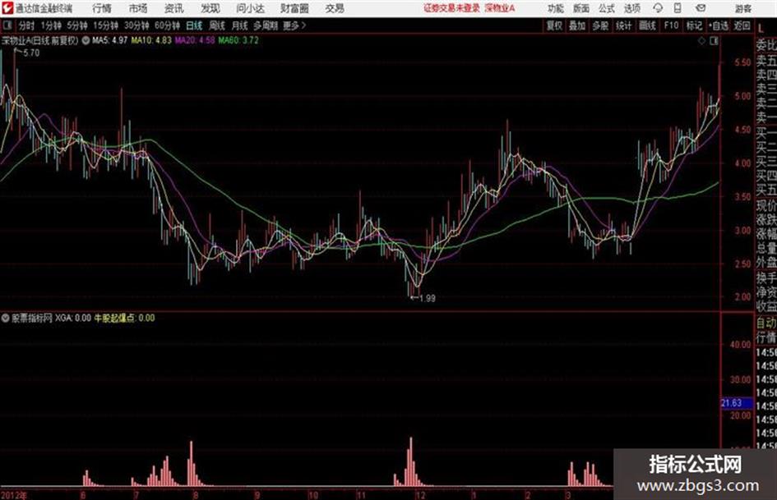Open the 财富圈 menu
This screenshot has height=500, width=777.
pos(294,8)
